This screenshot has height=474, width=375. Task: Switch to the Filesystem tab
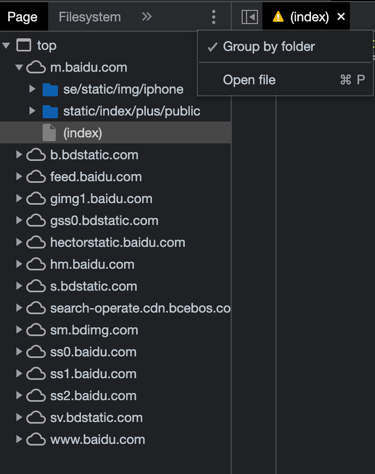tap(90, 17)
